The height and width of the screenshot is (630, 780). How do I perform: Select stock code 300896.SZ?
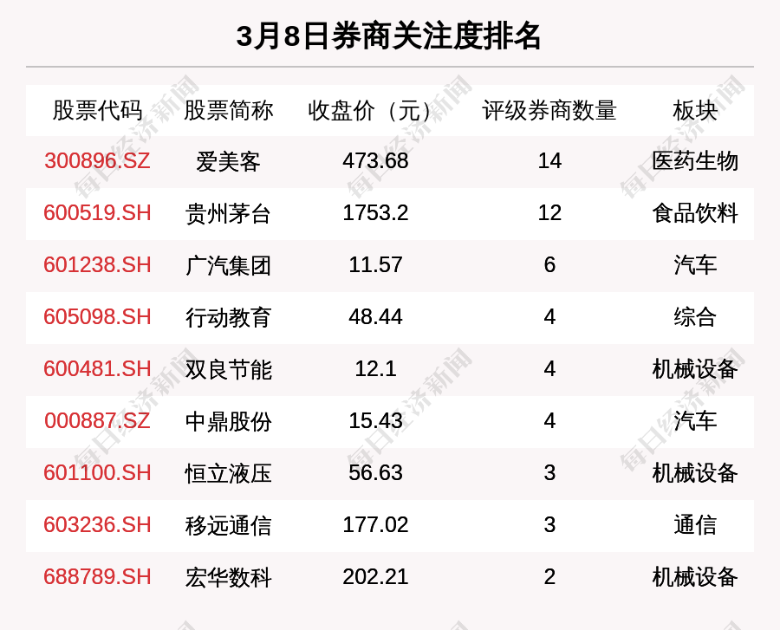97,160
